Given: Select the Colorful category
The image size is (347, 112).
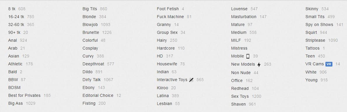Looking at the screenshot, I should click(x=90, y=40).
